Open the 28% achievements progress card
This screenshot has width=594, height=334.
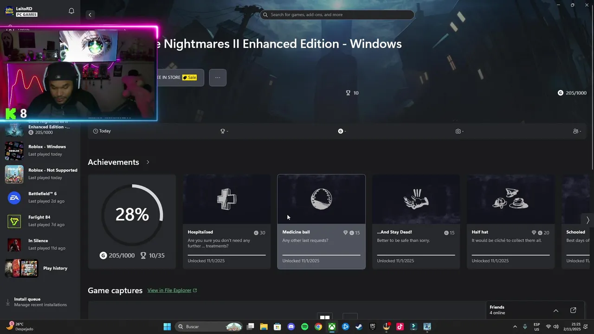point(132,222)
